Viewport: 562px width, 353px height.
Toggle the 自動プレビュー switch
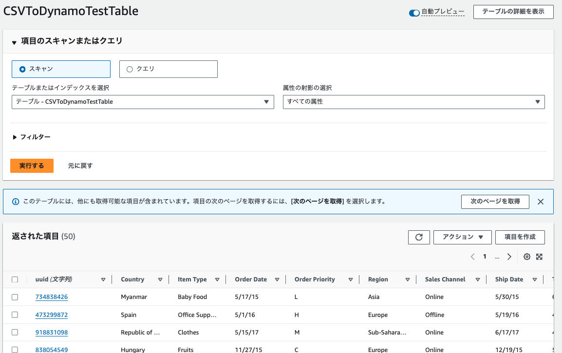pos(414,13)
